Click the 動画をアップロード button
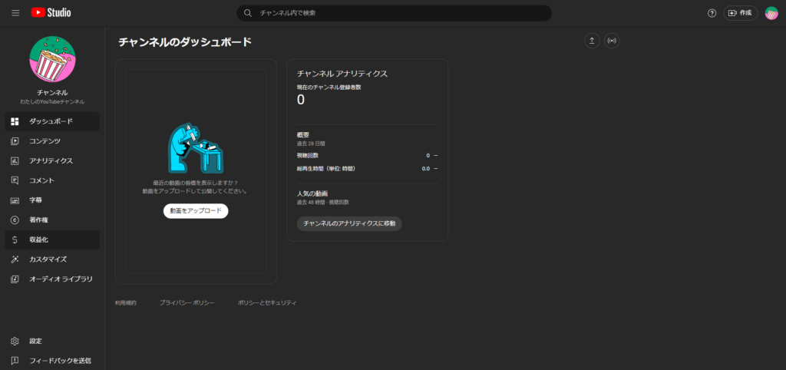Viewport: 786px width, 370px height. pyautogui.click(x=196, y=210)
